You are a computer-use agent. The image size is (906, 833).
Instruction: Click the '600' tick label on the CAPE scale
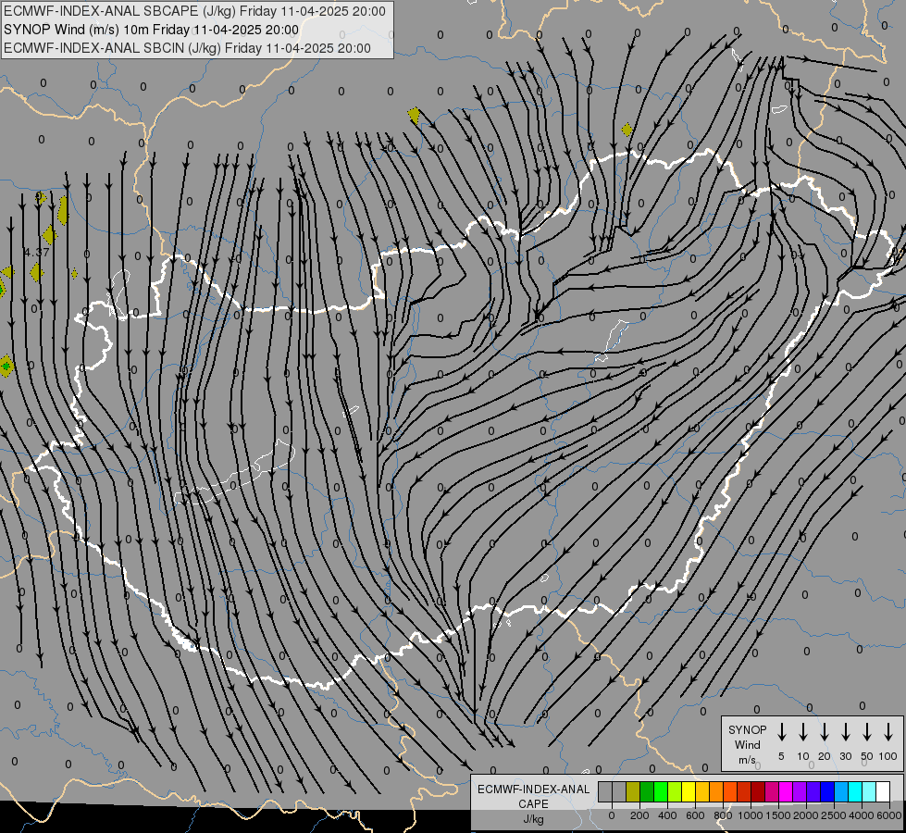(695, 815)
